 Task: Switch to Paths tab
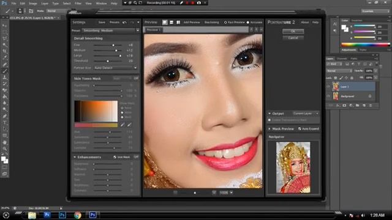click(x=354, y=59)
